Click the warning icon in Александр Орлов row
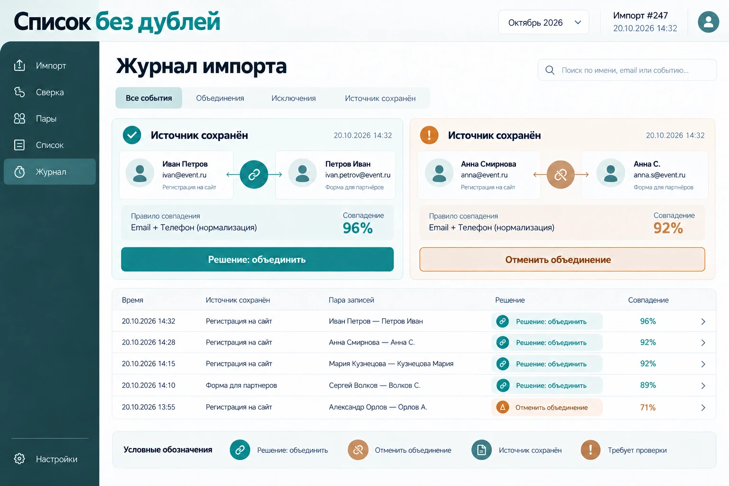 pyautogui.click(x=503, y=407)
